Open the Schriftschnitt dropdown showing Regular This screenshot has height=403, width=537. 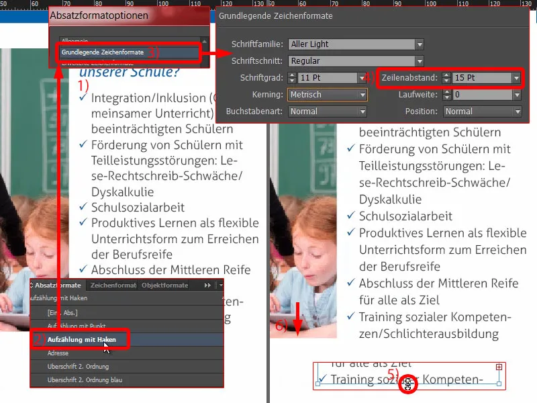(419, 60)
